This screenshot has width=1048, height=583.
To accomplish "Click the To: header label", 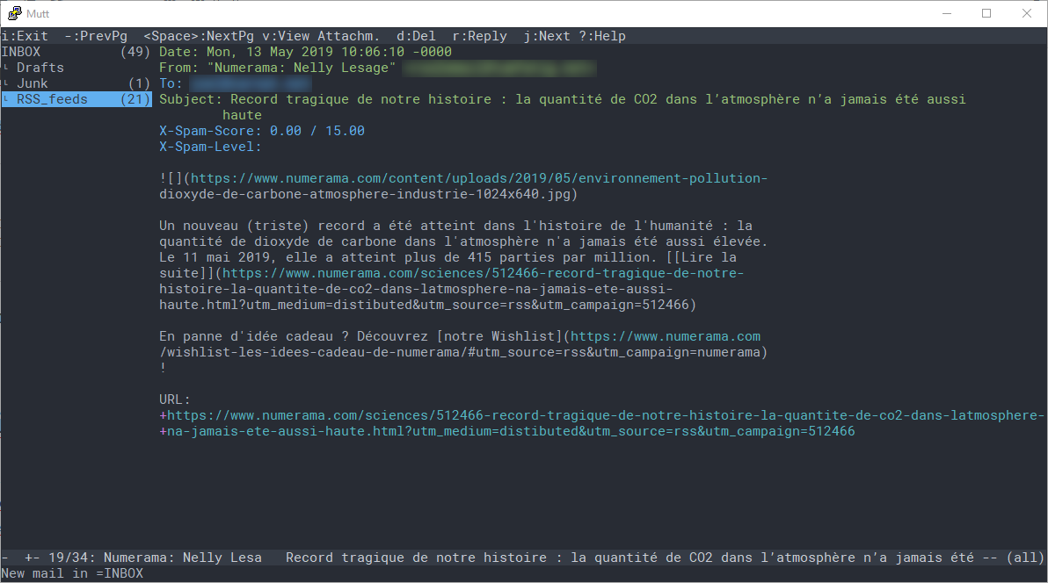I will tap(171, 83).
